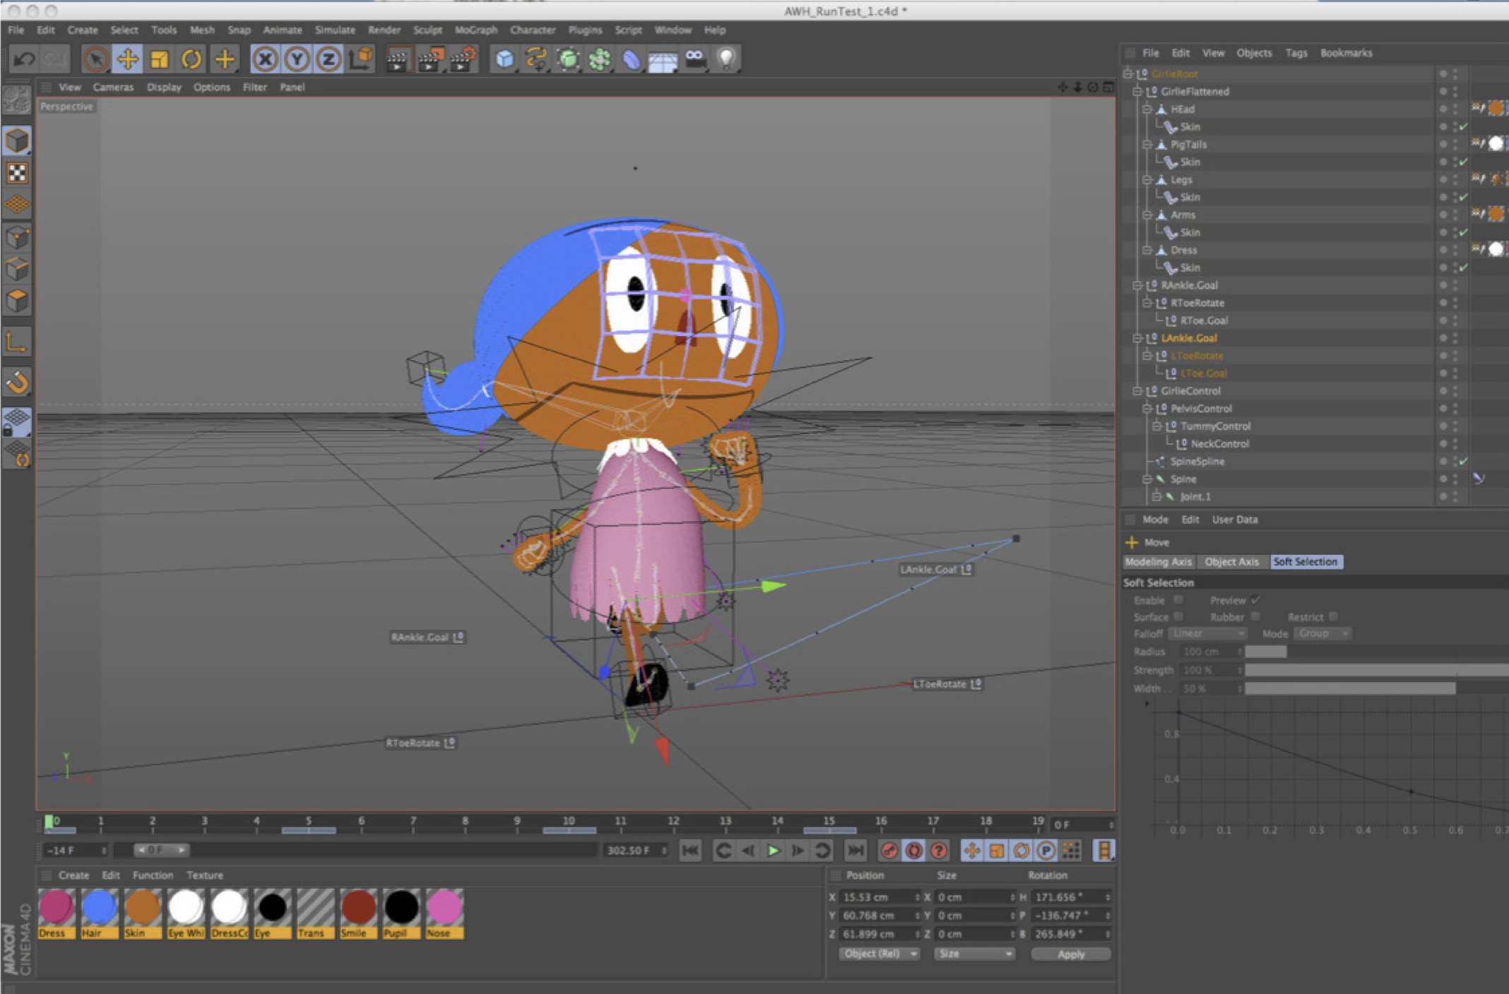Open Object Manager Tags menu
Screen dimensions: 1509x994
pyautogui.click(x=1296, y=53)
